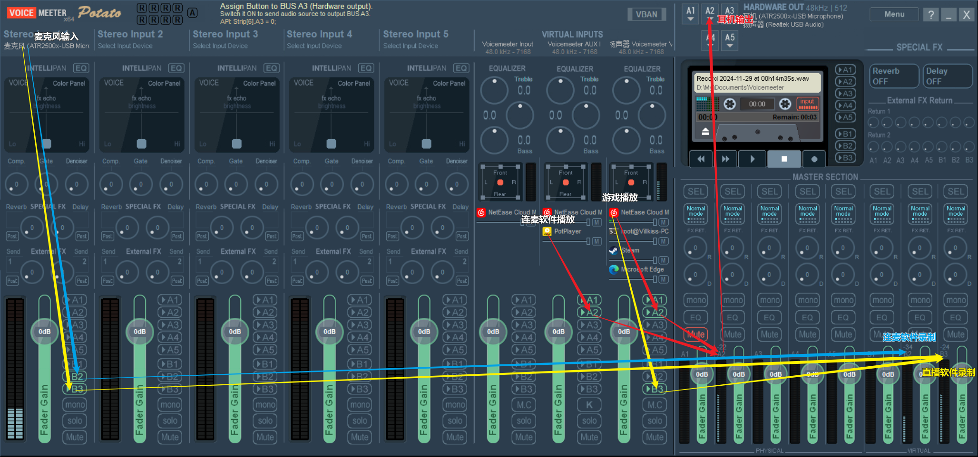Click the M.C button on Voicemeeter Input strip
978x457 pixels.
coord(524,405)
